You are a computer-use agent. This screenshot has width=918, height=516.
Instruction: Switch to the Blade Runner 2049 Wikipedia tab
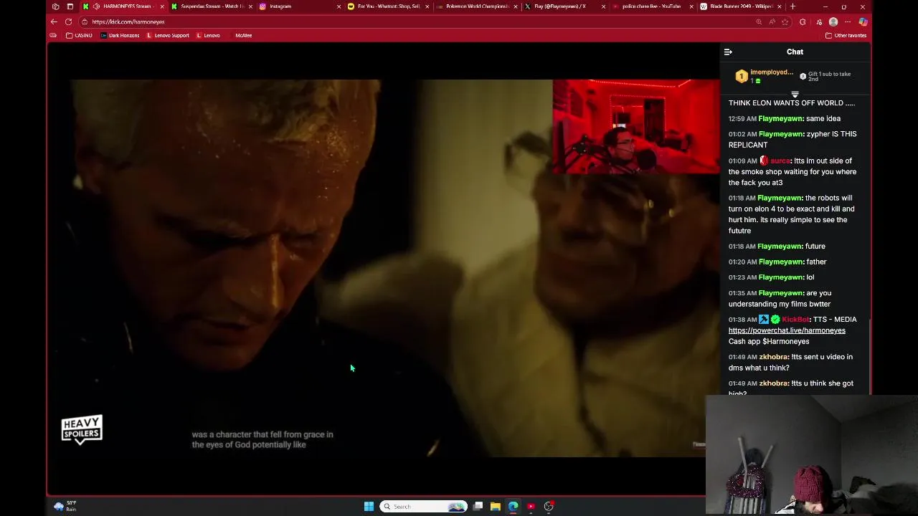(741, 6)
